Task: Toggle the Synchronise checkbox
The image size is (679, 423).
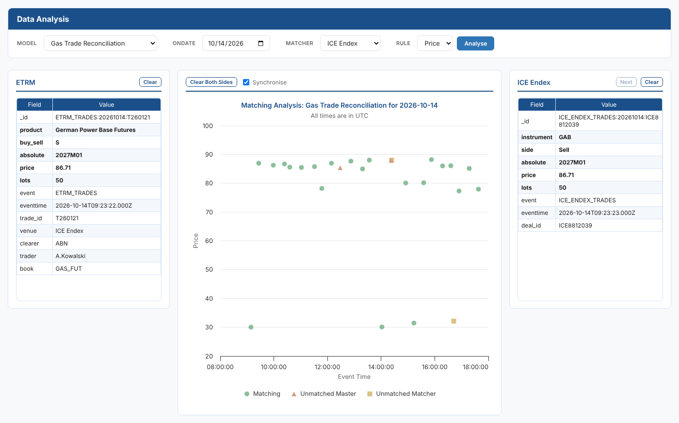Action: pos(246,82)
